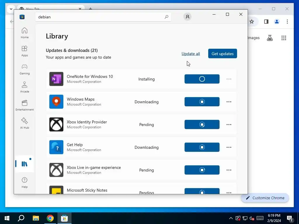299x224 pixels.
Task: Click the Xbox Live in-game experience title
Action: point(94,167)
